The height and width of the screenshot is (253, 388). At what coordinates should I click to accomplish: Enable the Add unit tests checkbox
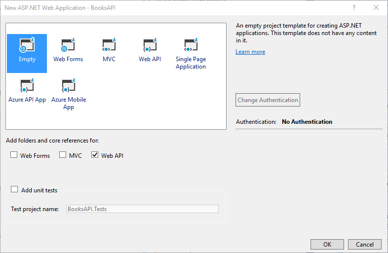[15, 190]
